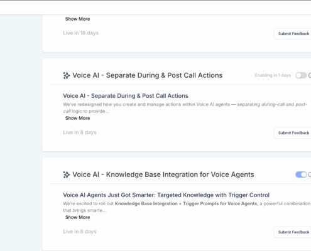Select the Voice AI - Knowledge Base Integration card heading
Screen dimensions: 311x251
(163, 174)
